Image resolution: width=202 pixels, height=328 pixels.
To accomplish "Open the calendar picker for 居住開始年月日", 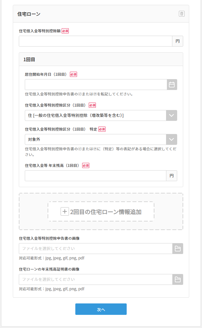I will [171, 85].
